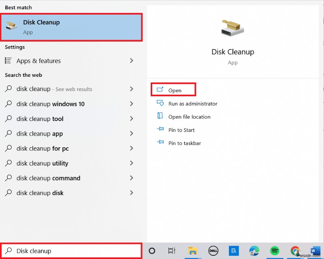Image resolution: width=324 pixels, height=259 pixels.
Task: Pin Disk Cleanup to Start
Action: click(181, 130)
